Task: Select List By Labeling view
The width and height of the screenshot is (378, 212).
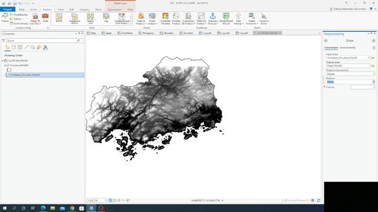Action: (39, 47)
